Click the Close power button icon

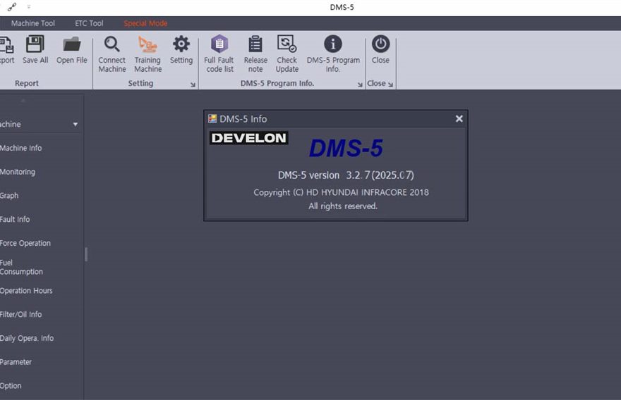(x=380, y=45)
